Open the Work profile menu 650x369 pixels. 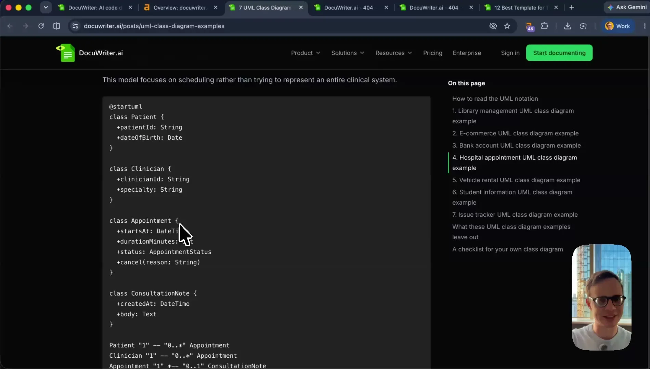[x=617, y=26]
